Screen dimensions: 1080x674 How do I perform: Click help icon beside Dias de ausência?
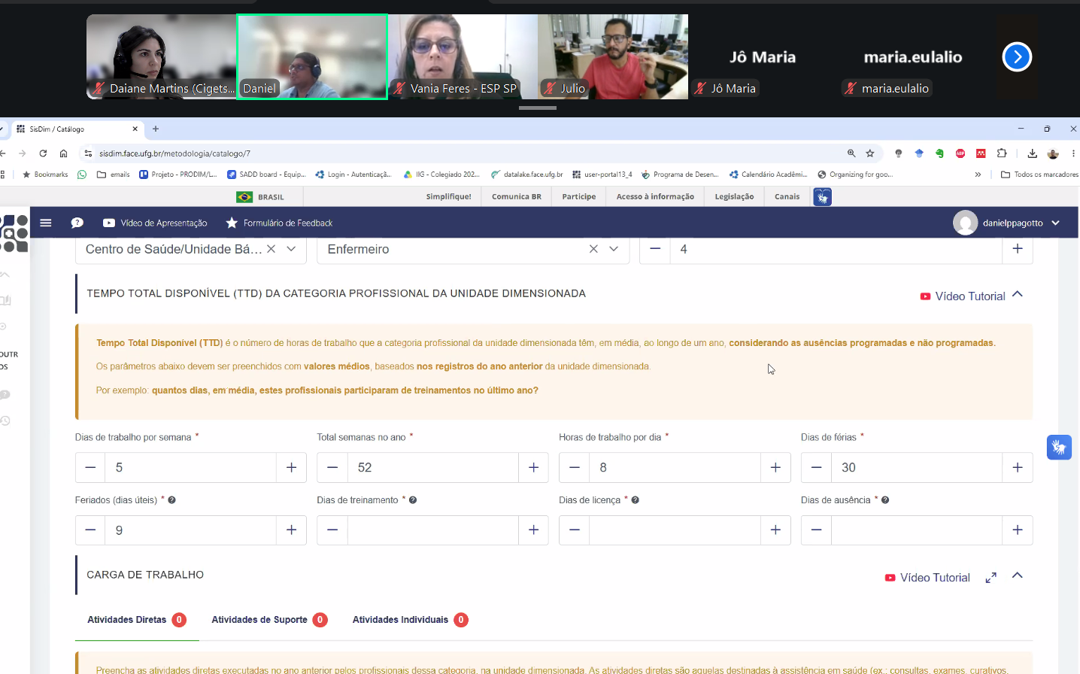click(885, 500)
